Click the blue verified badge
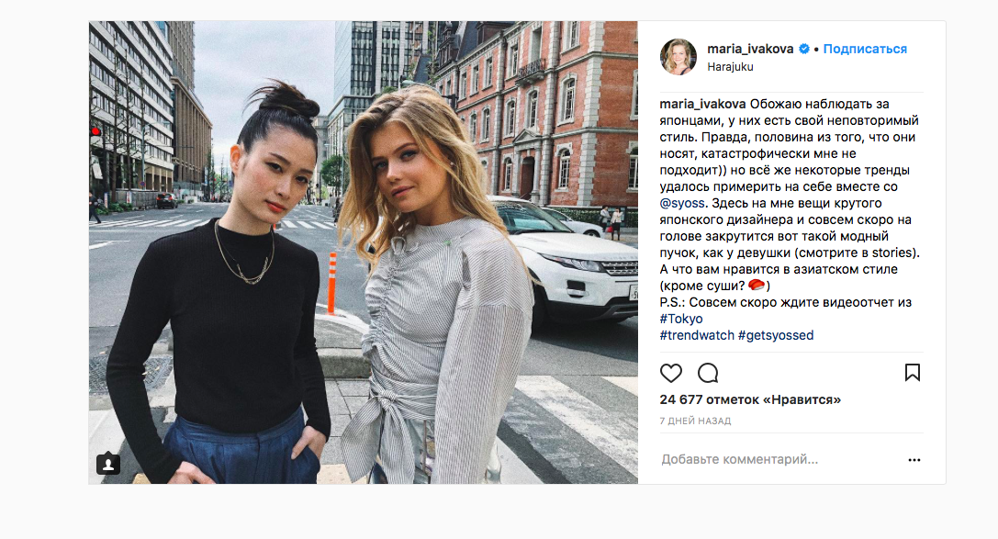This screenshot has height=539, width=998. click(x=804, y=49)
